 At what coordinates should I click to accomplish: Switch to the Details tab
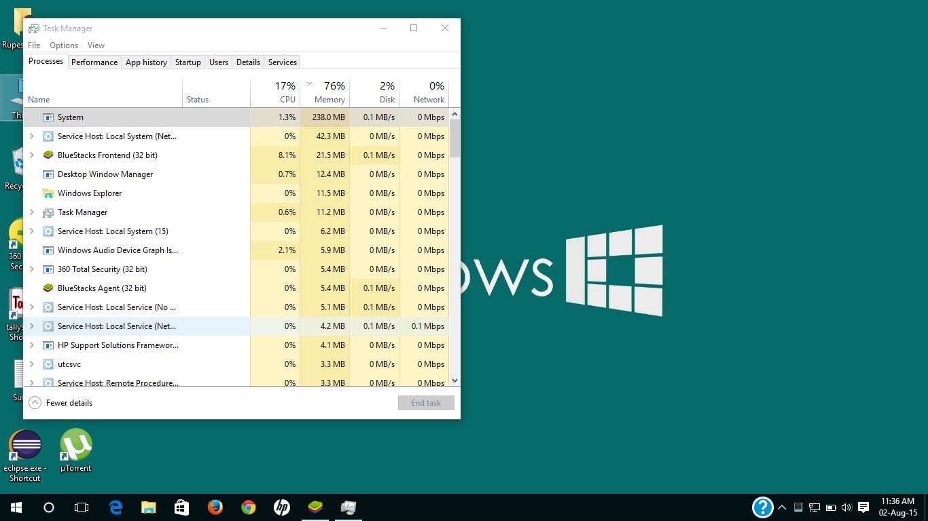248,62
